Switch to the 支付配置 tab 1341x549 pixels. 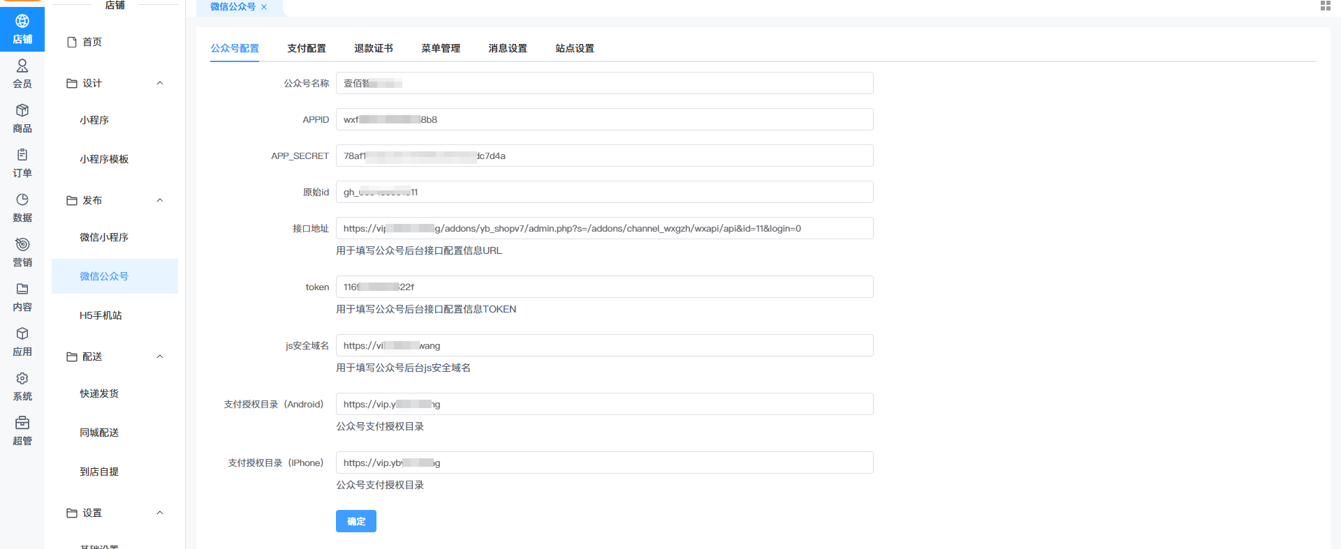tap(307, 48)
